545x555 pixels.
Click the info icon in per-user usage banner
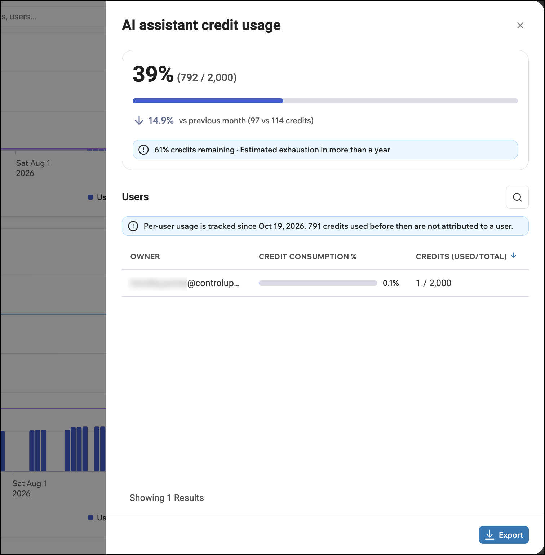pyautogui.click(x=133, y=226)
